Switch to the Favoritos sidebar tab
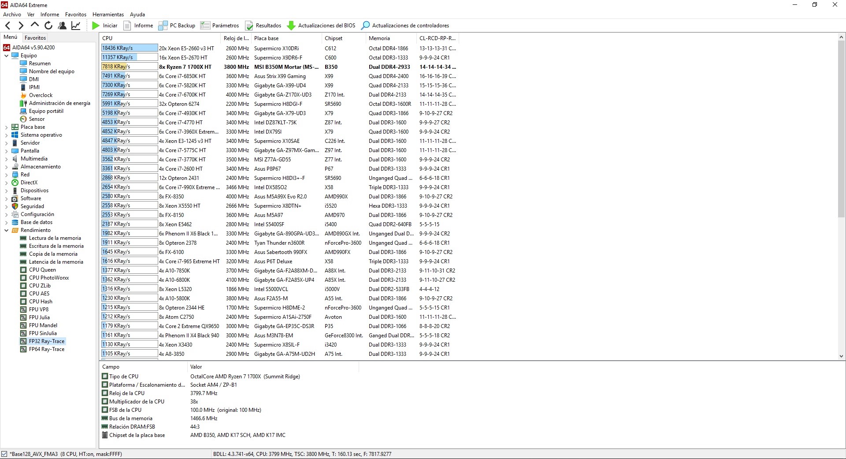846x459 pixels. point(35,38)
